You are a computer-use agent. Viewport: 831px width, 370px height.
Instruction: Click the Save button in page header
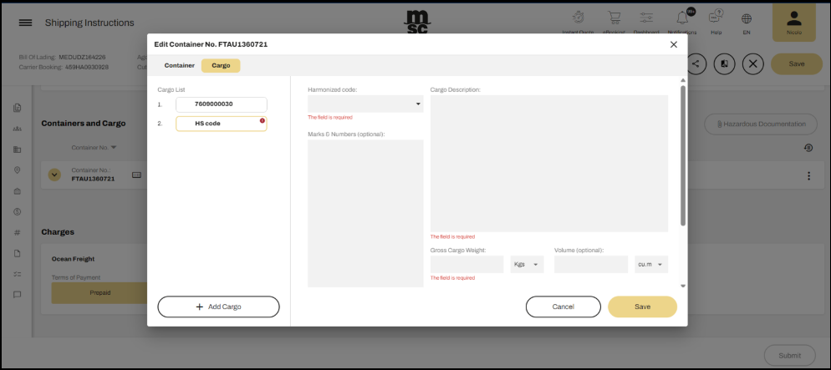tap(797, 63)
